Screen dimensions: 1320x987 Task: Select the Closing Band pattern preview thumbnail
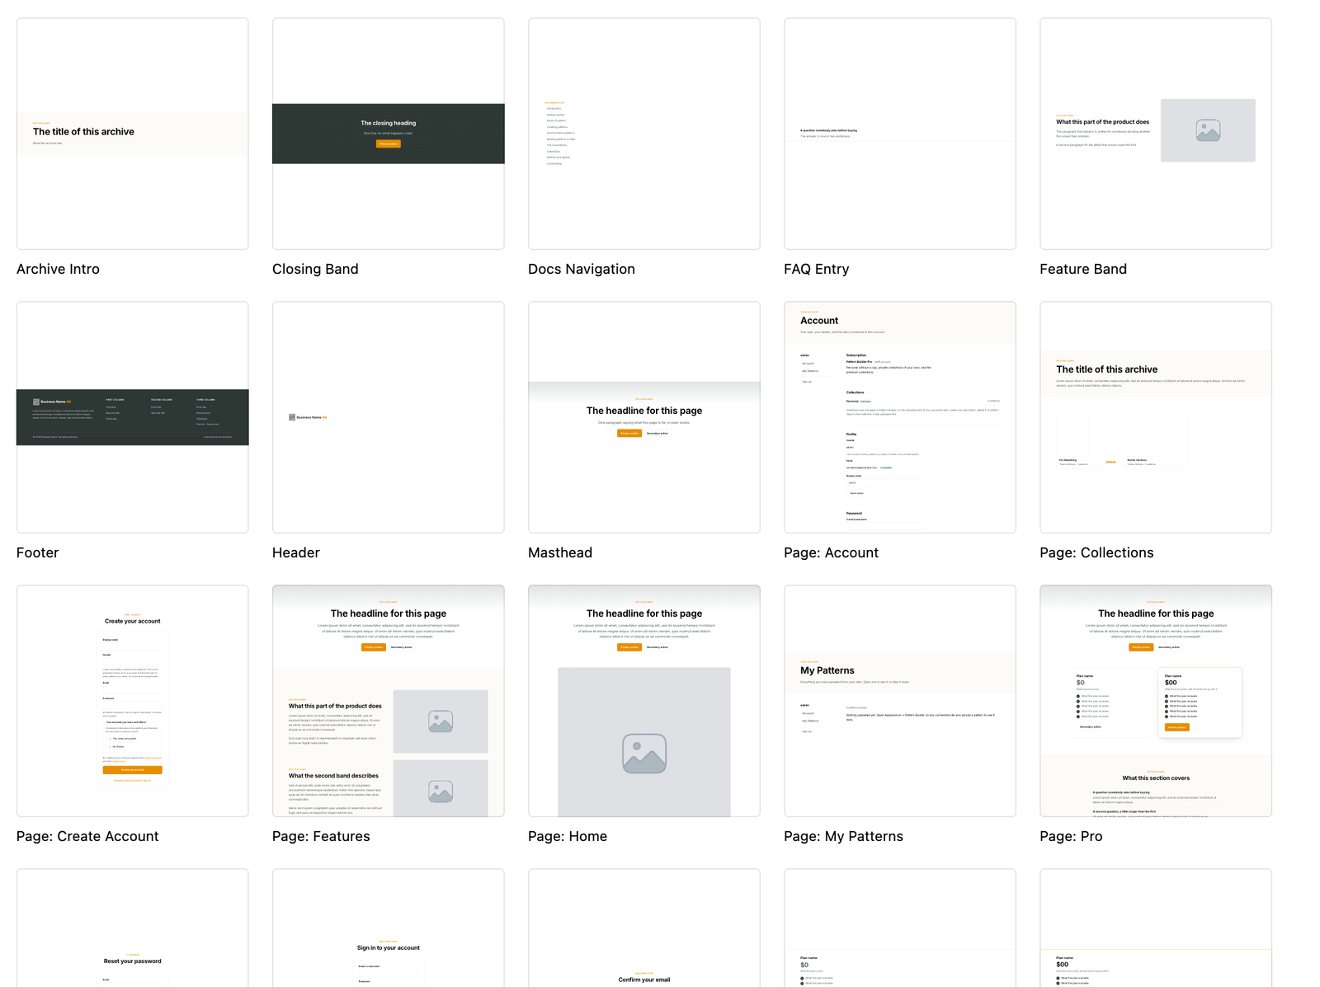pyautogui.click(x=388, y=134)
